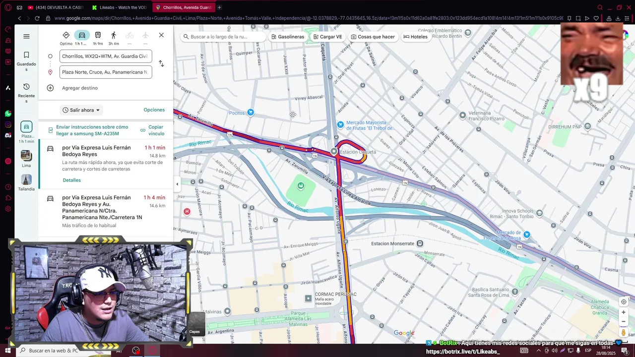Click the Mercado de Flores Santa Rosa marker
The width and height of the screenshot is (635, 357).
point(527,235)
